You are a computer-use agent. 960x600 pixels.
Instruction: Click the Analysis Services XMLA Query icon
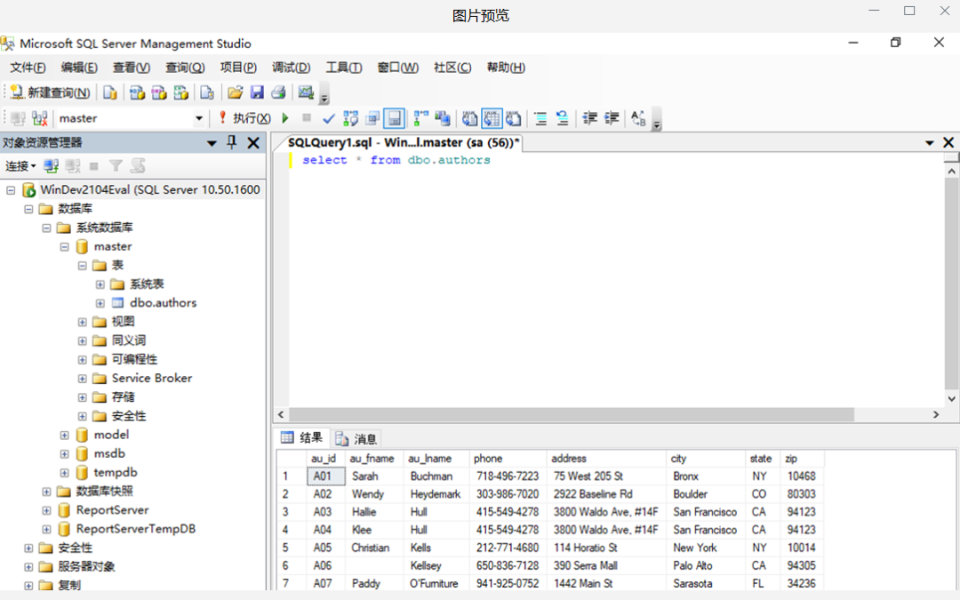(x=181, y=92)
